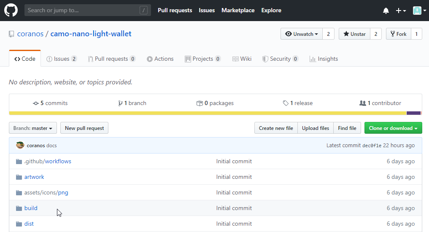
Task: Fork the repository with the Fork button
Action: click(x=399, y=34)
